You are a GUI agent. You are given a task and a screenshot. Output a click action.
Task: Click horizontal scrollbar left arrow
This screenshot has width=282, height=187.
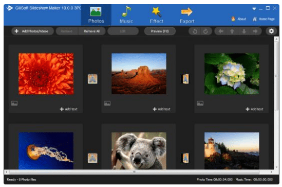click(x=7, y=172)
